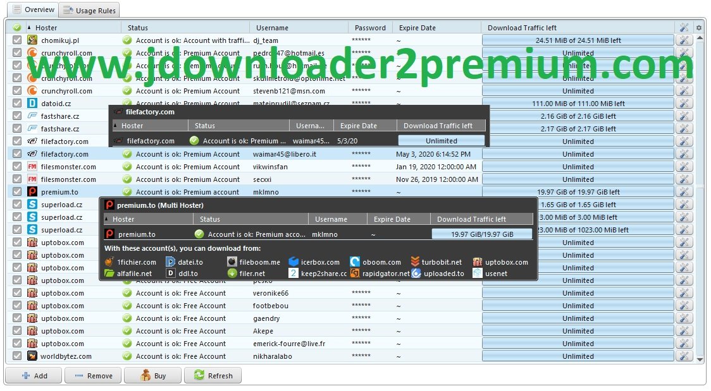Click the rapidgator.net icon in tooltip
This screenshot has height=391, width=711.
355,274
